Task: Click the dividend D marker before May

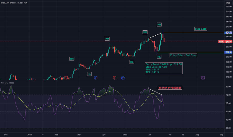Action: pos(123,78)
